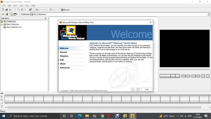Click the Cut scissors toolbar icon

15,10
